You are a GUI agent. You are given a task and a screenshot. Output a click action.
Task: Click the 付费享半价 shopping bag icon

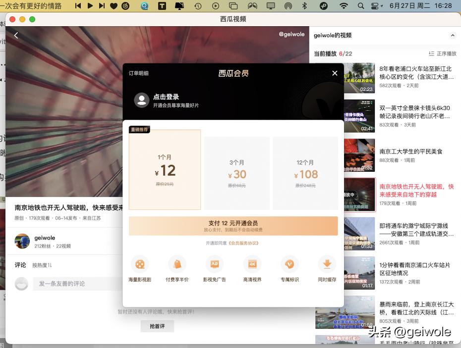pos(177,264)
